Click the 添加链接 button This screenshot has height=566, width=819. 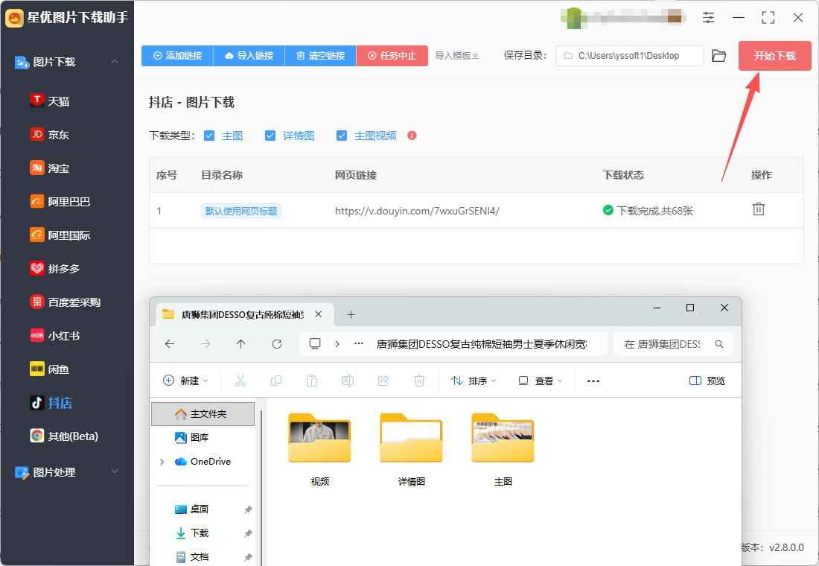[178, 55]
